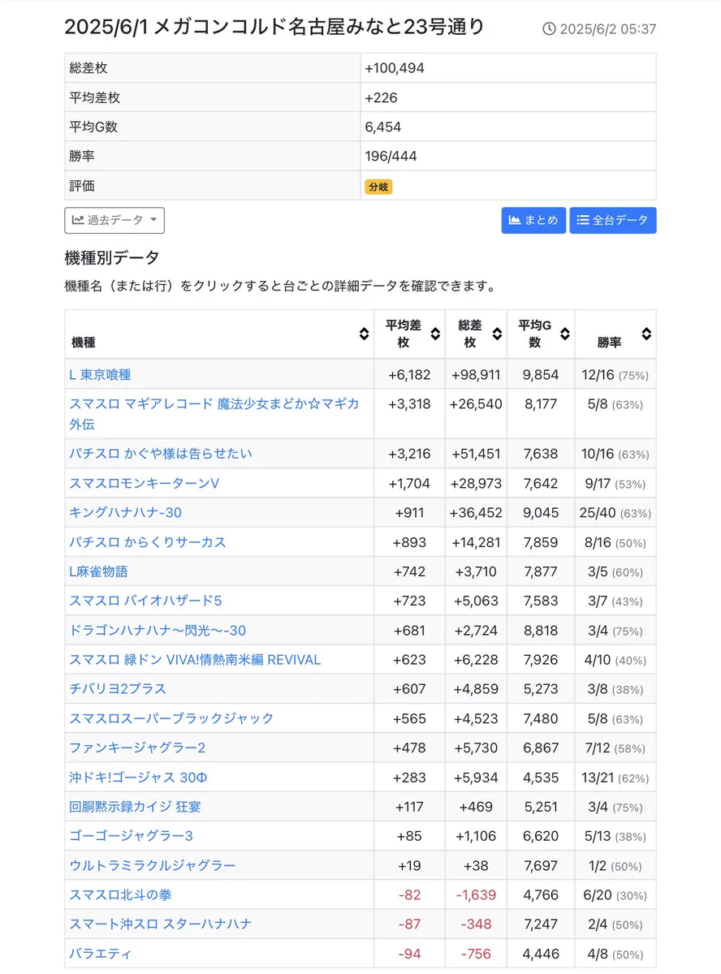Click the 25/40 (63%) win rate cell
The width and height of the screenshot is (721, 974).
[x=615, y=513]
